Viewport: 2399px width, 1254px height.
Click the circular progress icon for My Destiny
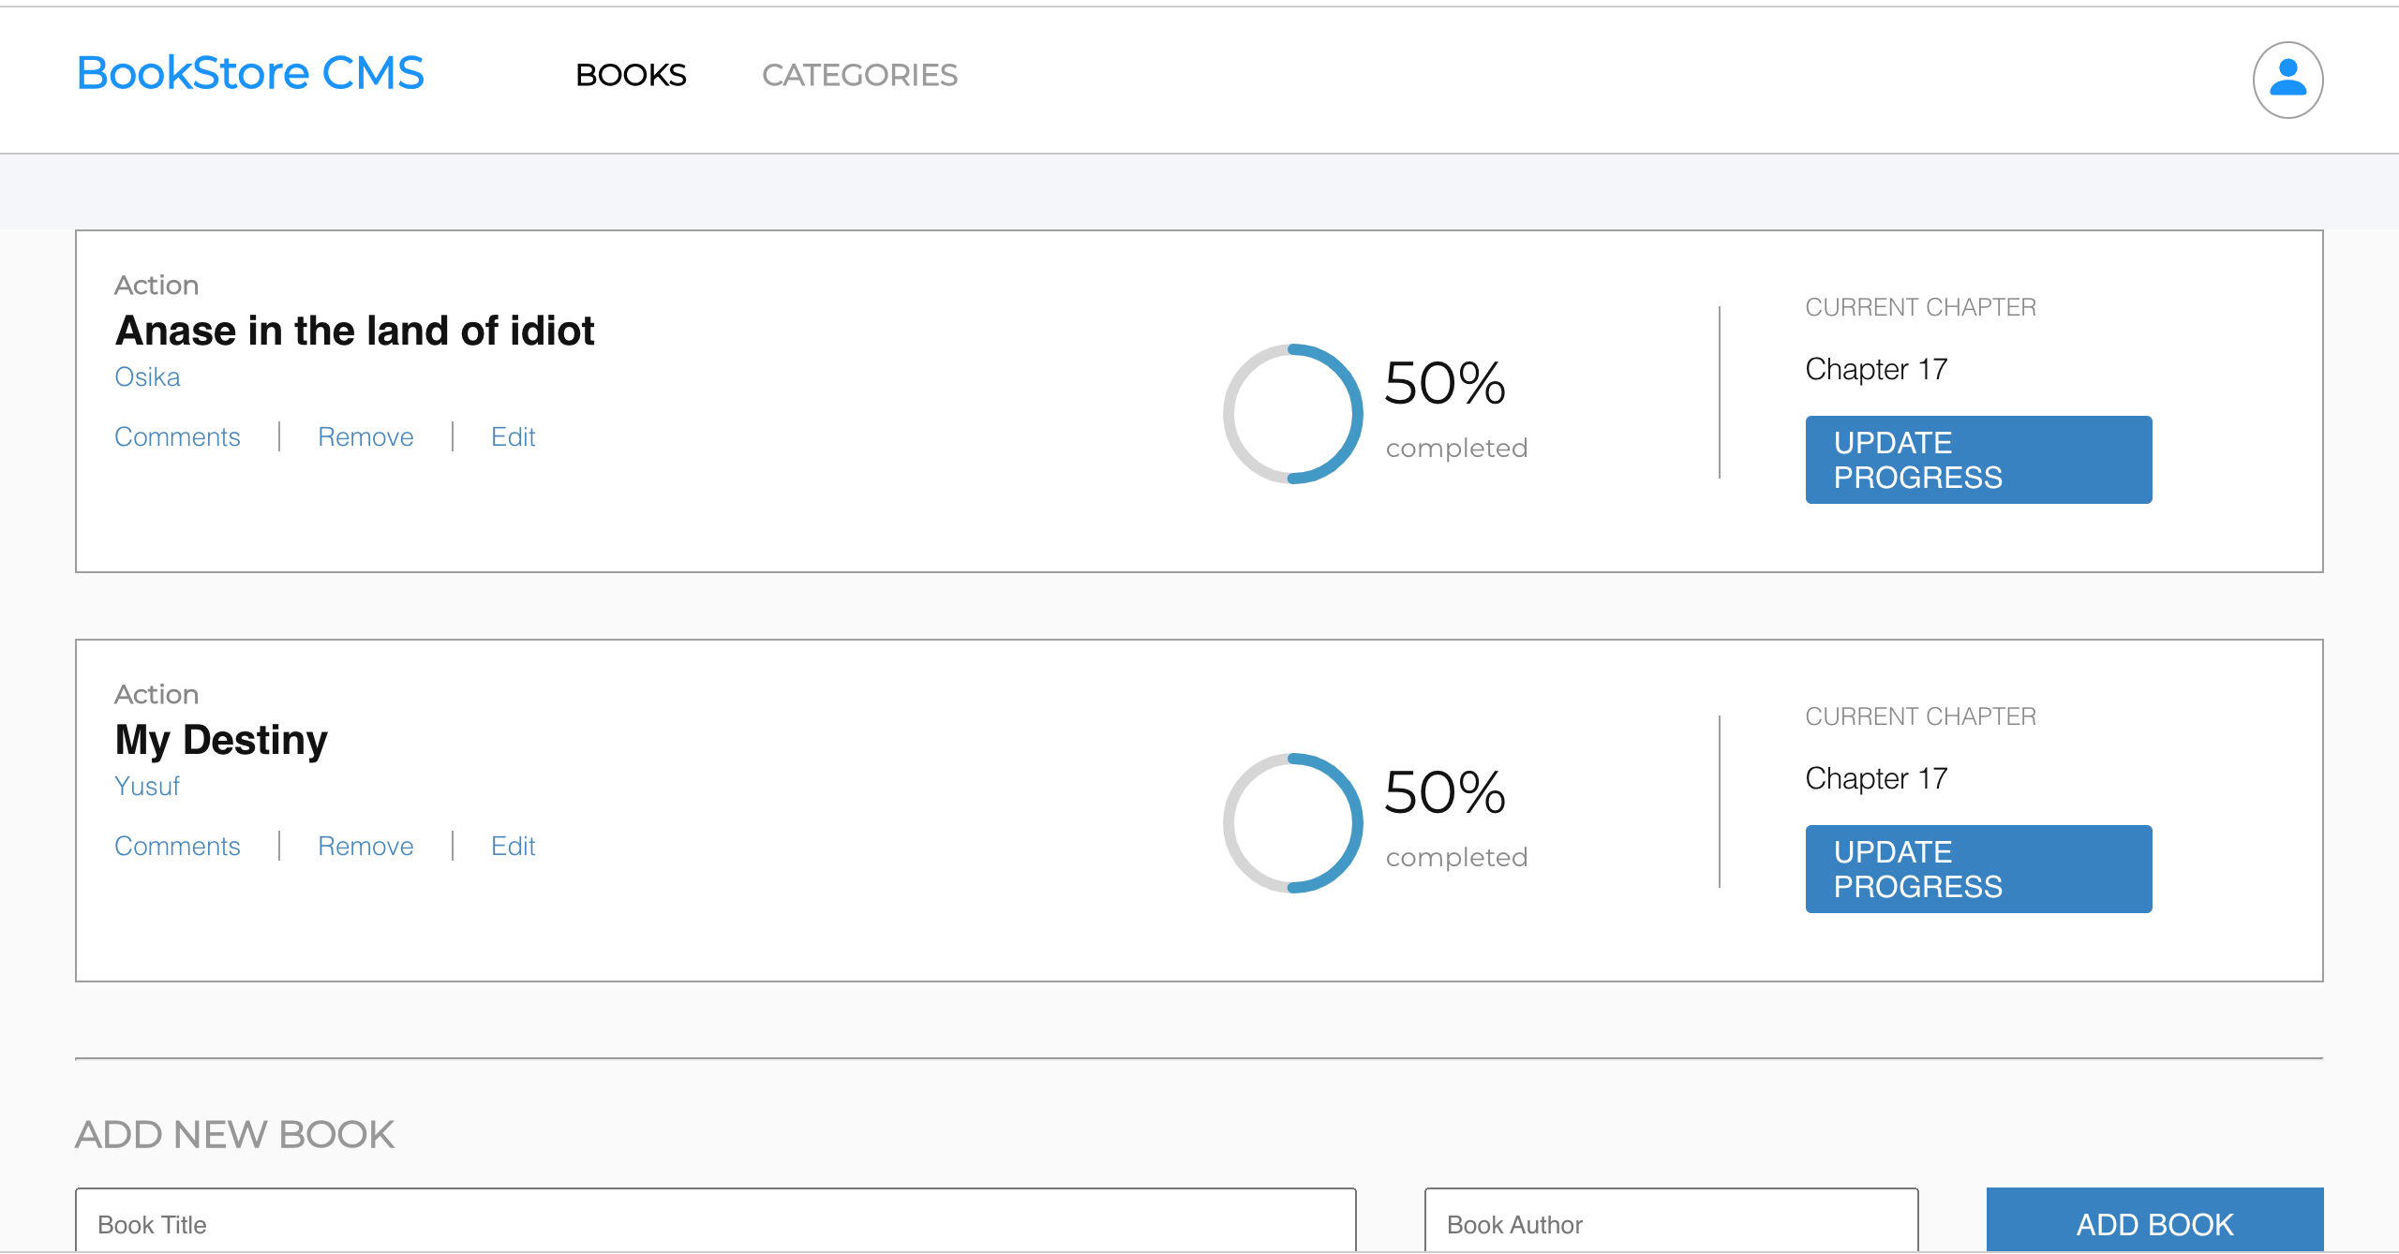click(1293, 821)
